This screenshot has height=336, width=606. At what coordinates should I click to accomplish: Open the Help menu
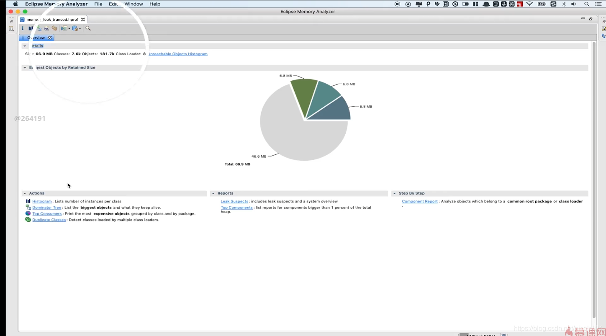[x=155, y=4]
